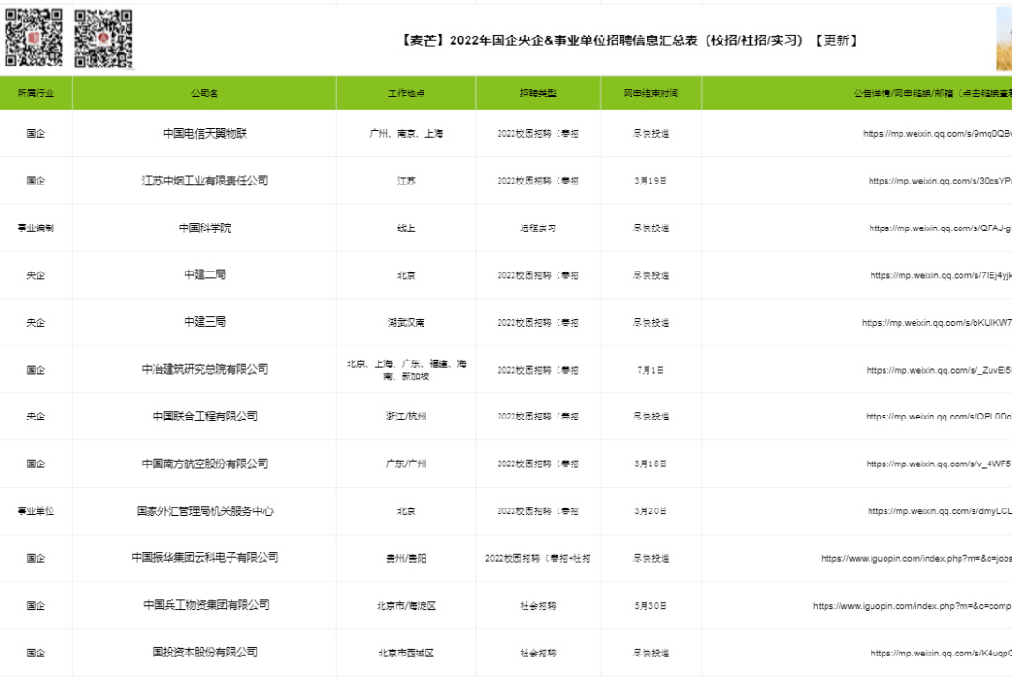Screen dimensions: 1012x677
Task: Click the first QR code image
Action: point(35,37)
